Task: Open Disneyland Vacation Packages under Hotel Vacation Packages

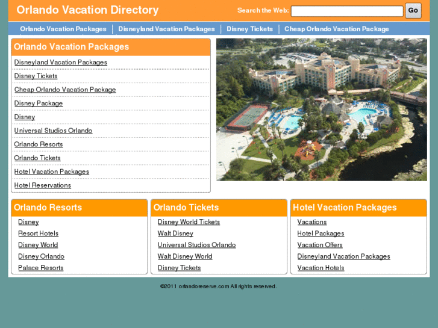Action: click(x=343, y=256)
